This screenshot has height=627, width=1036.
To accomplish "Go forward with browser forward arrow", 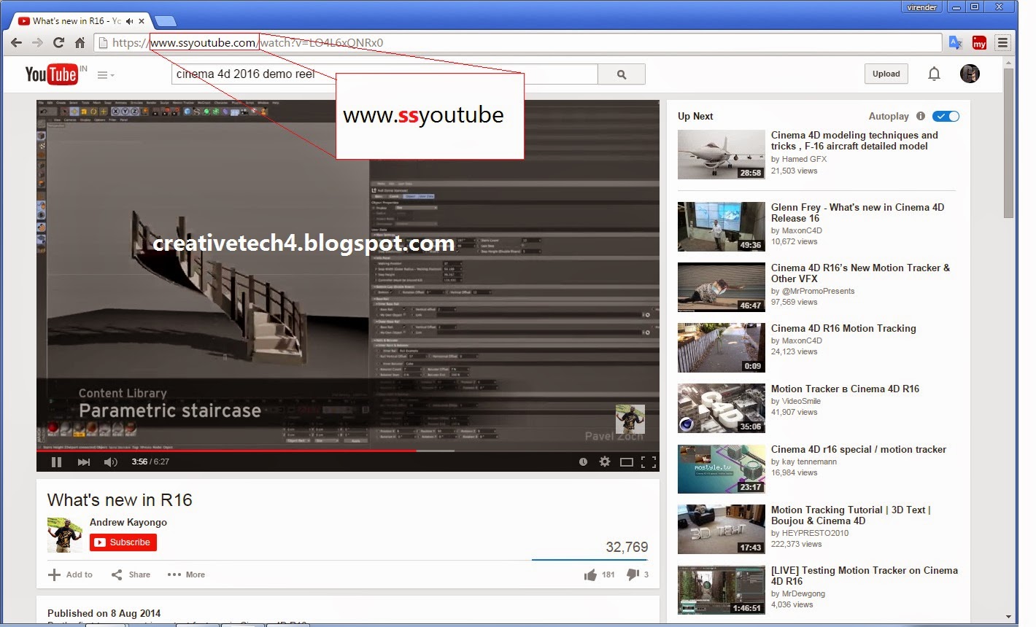I will [x=38, y=43].
